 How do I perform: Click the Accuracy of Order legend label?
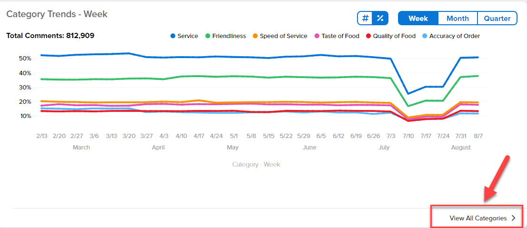tap(455, 36)
